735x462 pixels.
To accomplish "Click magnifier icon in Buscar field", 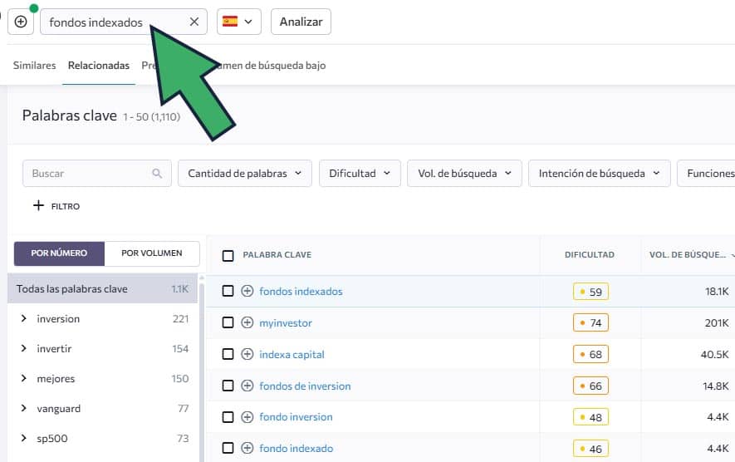I will [157, 174].
